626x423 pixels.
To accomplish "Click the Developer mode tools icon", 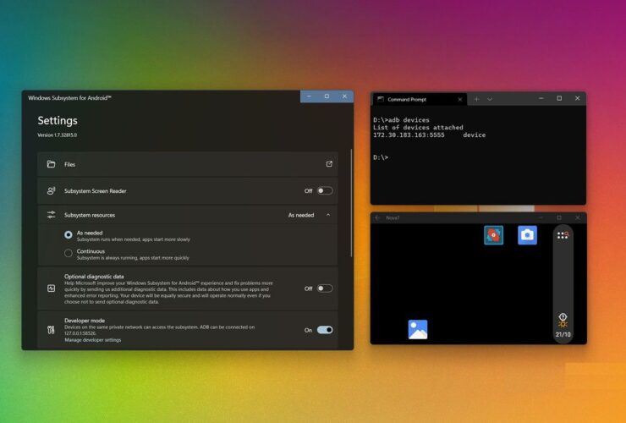I will point(51,330).
